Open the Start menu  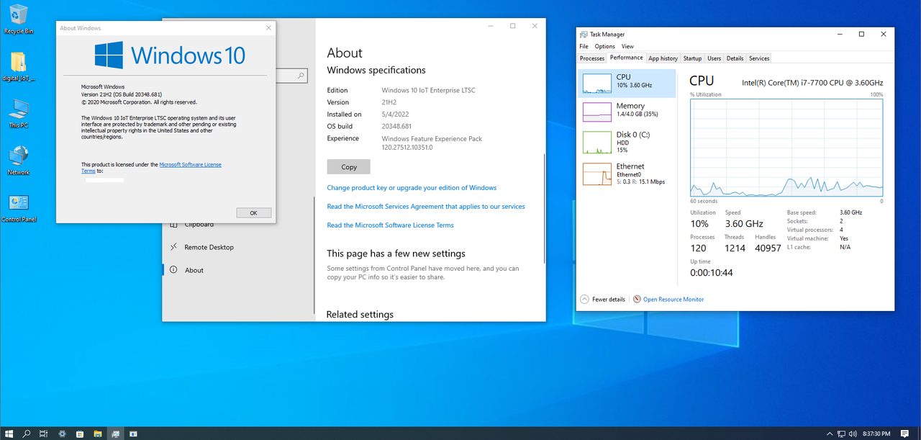(9, 434)
